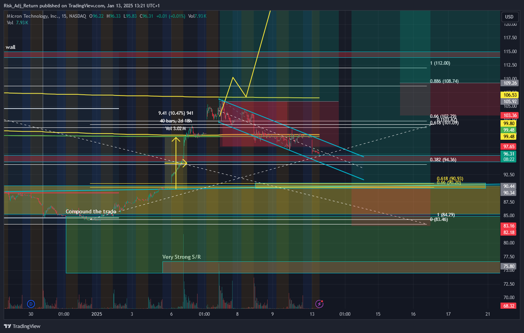Select the yellow Fib '0.618 (90.93)' label
Screen dimensions: 524x333
pos(450,179)
